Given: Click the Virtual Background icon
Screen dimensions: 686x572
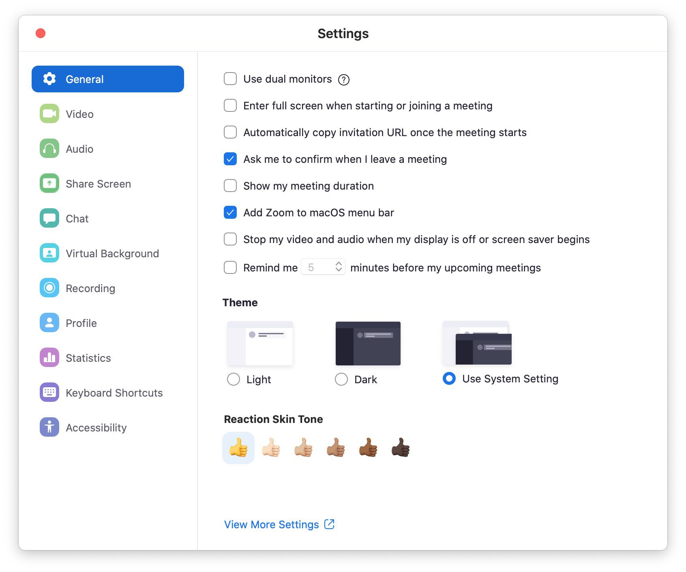Looking at the screenshot, I should point(49,253).
